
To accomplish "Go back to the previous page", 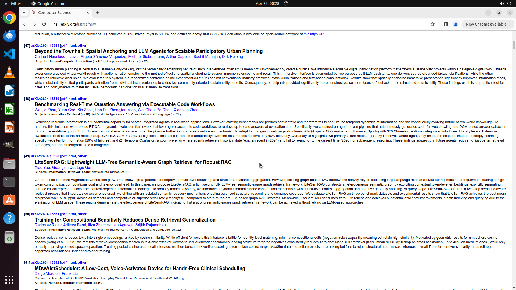I will point(25,24).
